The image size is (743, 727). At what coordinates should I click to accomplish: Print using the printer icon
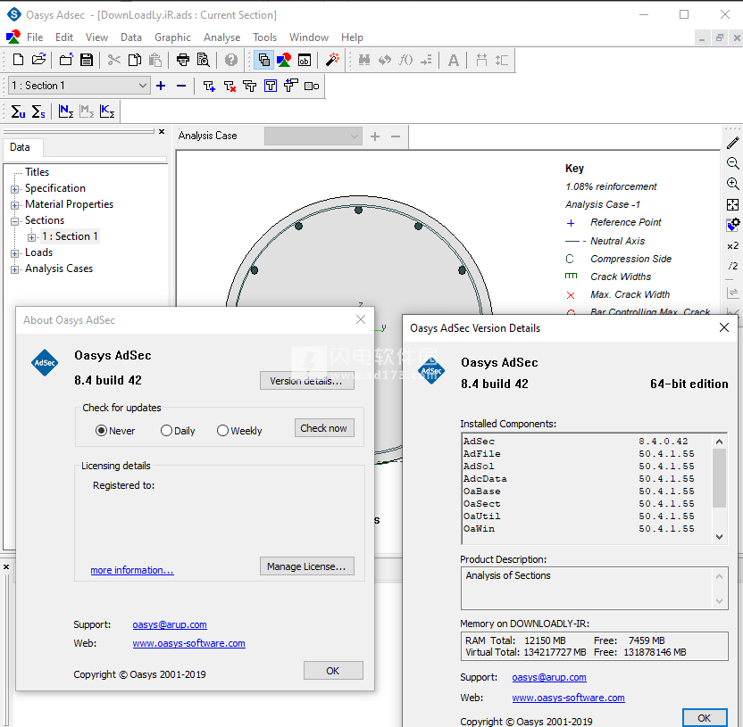click(183, 60)
